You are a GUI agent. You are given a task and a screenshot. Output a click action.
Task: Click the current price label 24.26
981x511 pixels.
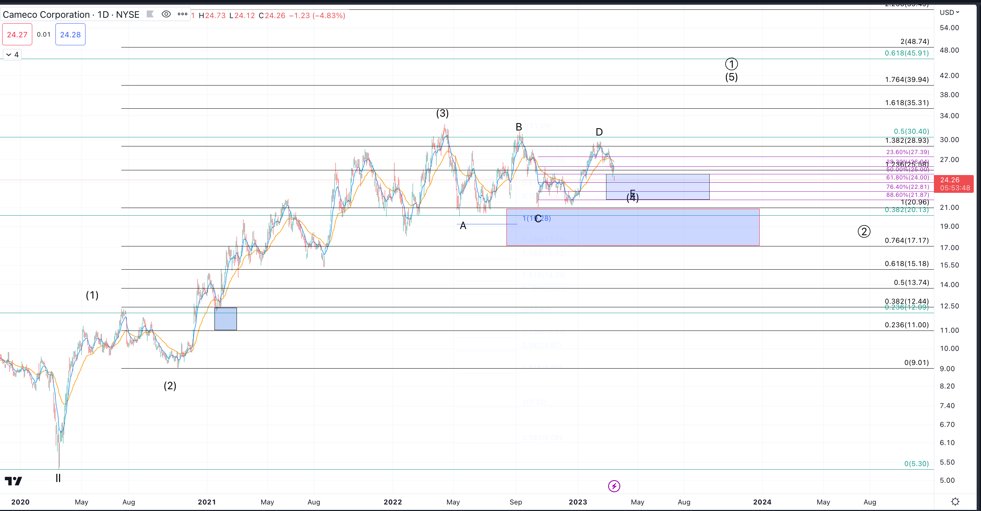pos(954,184)
